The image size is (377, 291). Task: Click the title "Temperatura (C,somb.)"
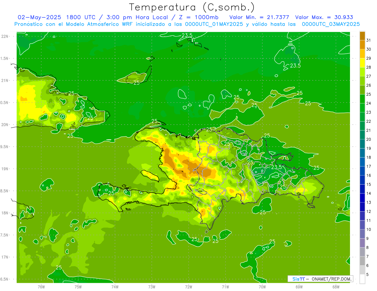192,7
